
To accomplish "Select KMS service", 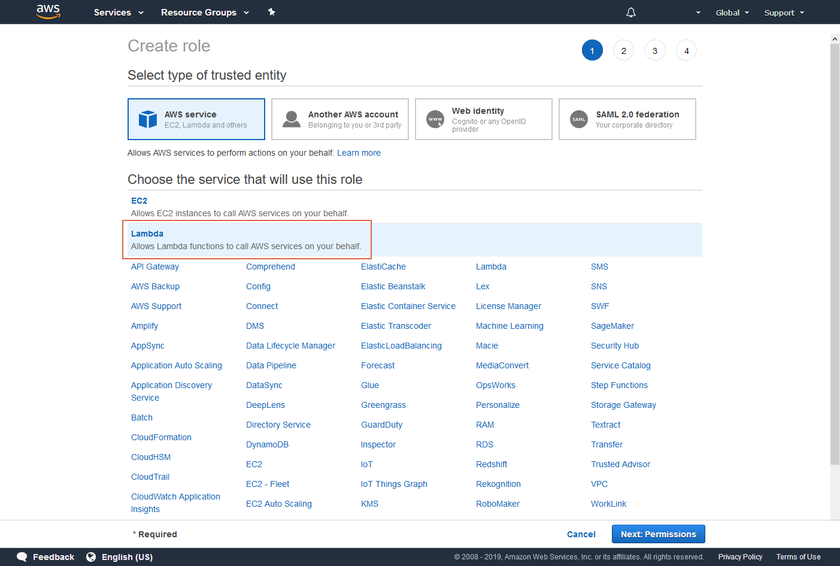I will click(369, 504).
